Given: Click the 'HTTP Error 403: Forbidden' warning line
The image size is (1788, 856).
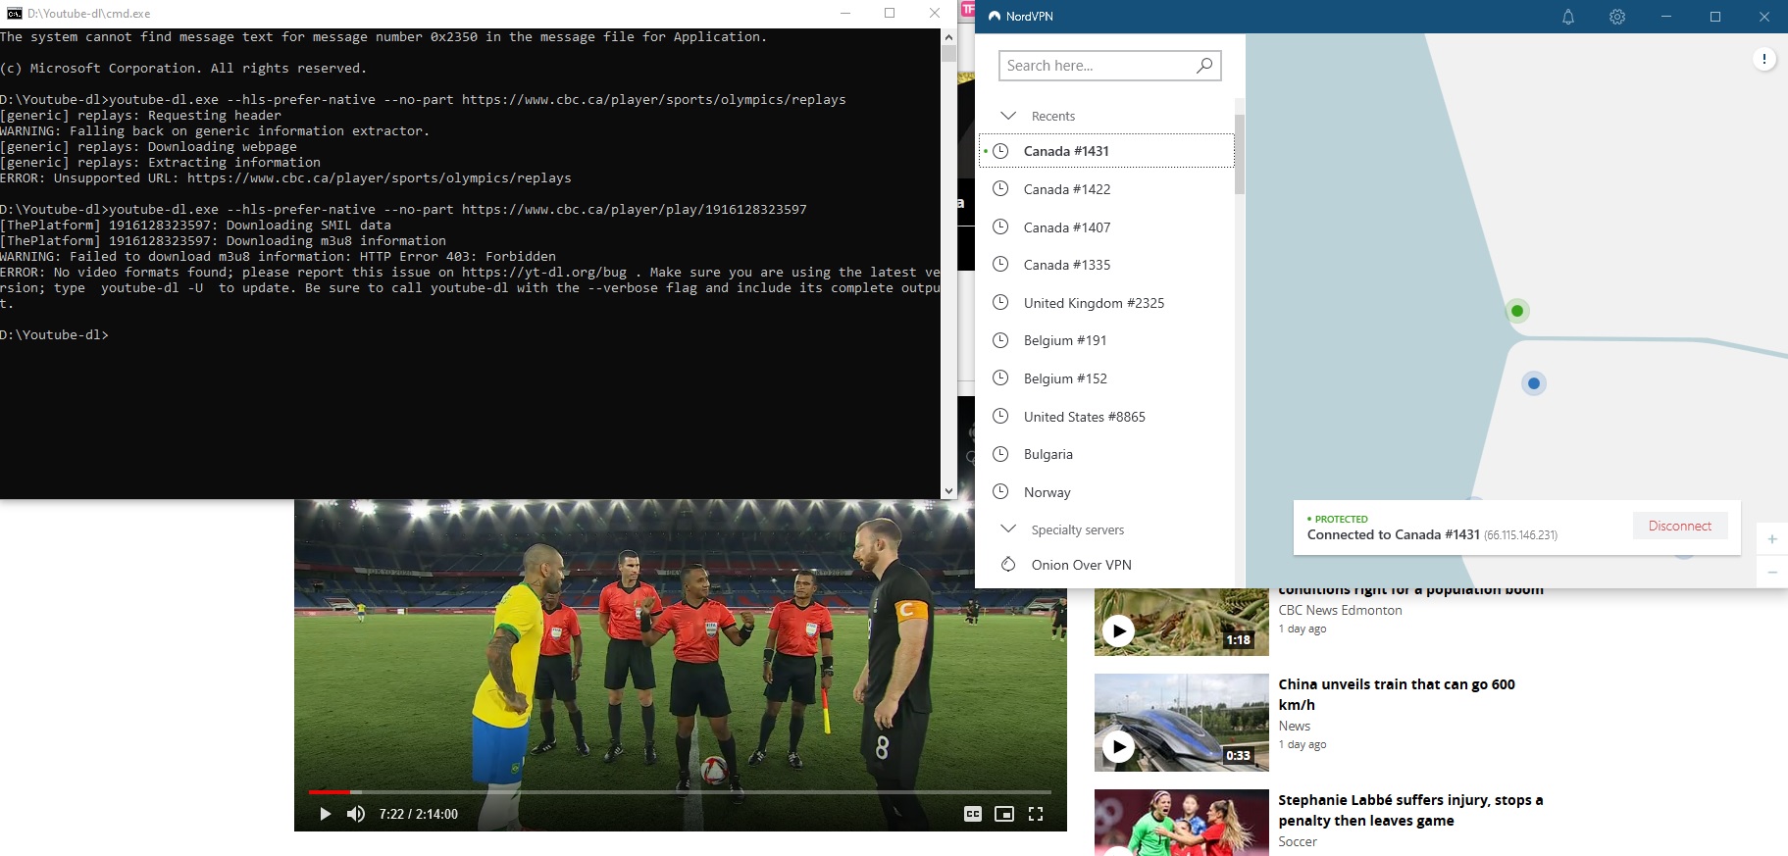Looking at the screenshot, I should coord(278,257).
